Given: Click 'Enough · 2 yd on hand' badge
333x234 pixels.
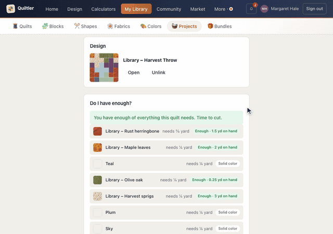Looking at the screenshot, I should pos(217,147).
